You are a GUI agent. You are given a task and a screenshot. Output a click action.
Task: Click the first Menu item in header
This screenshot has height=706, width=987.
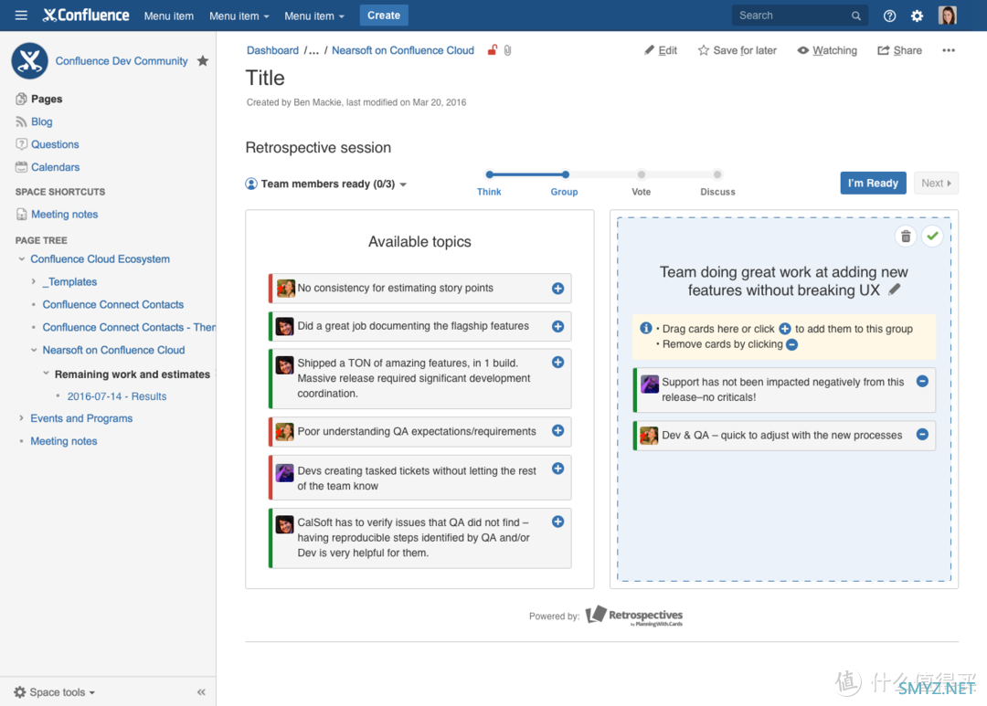(x=169, y=16)
